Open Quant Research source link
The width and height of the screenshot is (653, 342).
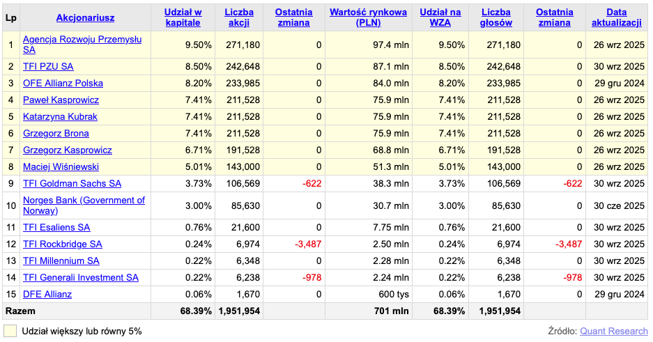614,331
